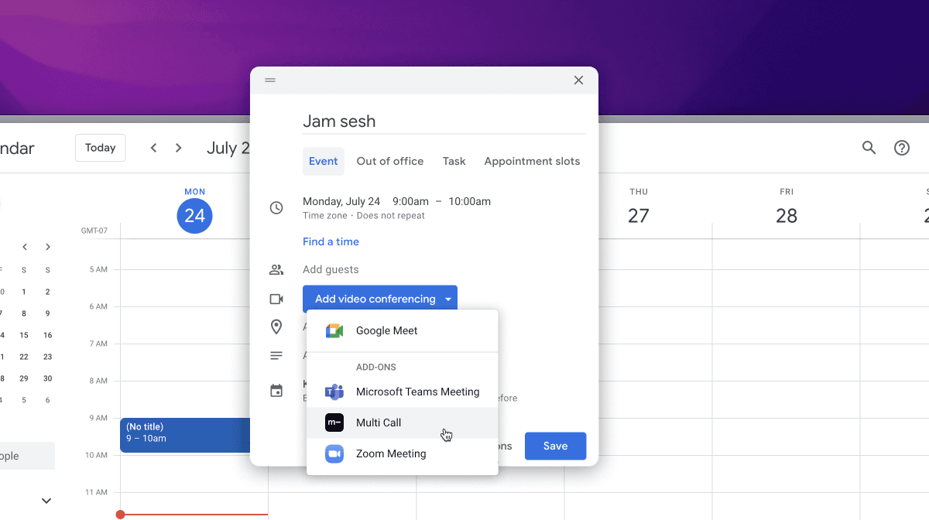Switch to the Event tab
929x520 pixels.
pyautogui.click(x=323, y=161)
